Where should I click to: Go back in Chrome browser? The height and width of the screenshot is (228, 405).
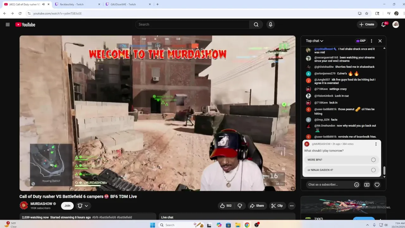click(5, 13)
